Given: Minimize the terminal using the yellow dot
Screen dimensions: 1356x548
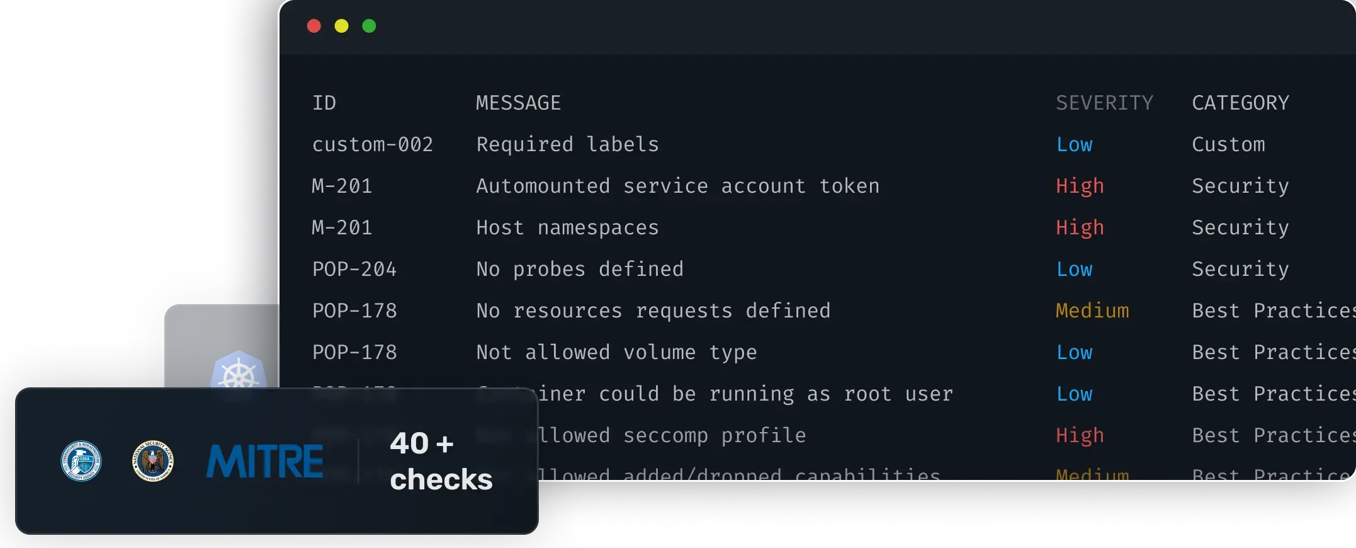Looking at the screenshot, I should coord(342,26).
